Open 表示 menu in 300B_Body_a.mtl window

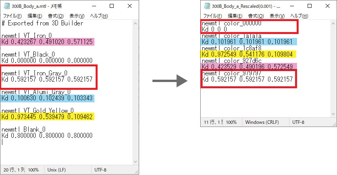click(x=77, y=16)
